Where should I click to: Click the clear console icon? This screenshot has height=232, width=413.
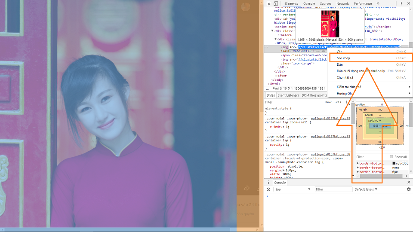tap(268, 189)
